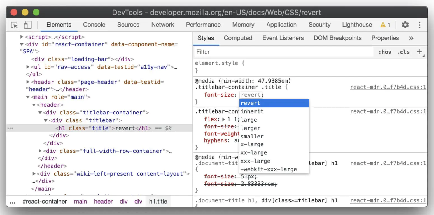Open the three-dot DevTools menu

point(419,25)
